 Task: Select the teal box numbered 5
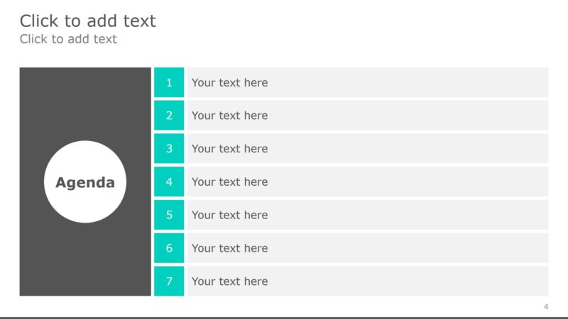(169, 215)
